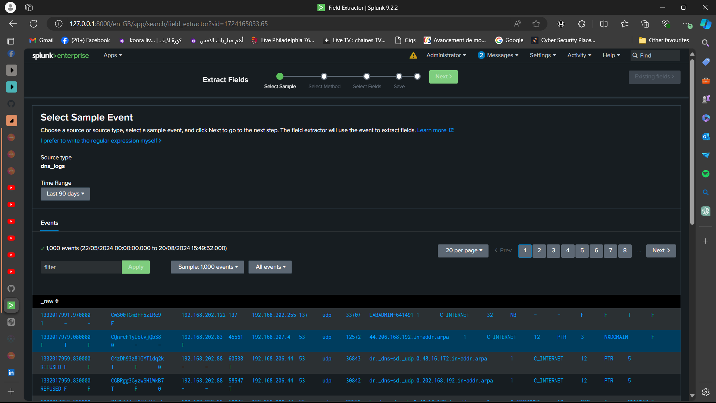Sort by the _raw column header
716x403 pixels.
(x=50, y=301)
